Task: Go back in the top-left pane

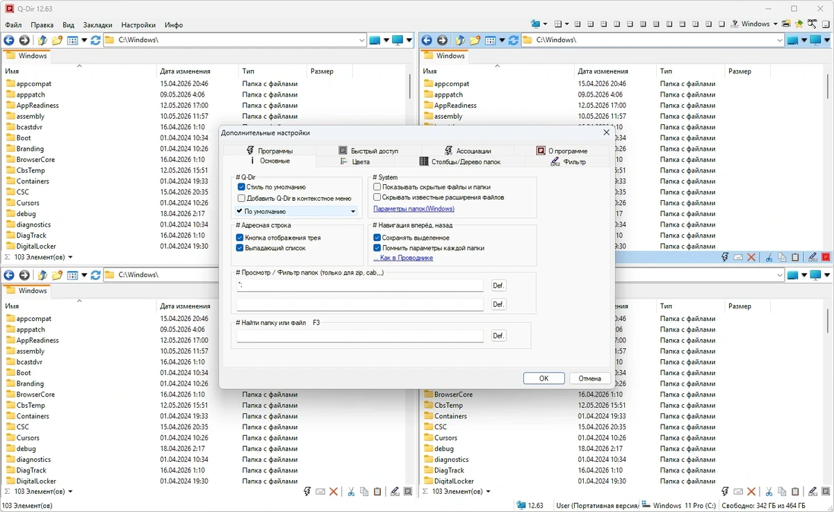Action: click(9, 40)
